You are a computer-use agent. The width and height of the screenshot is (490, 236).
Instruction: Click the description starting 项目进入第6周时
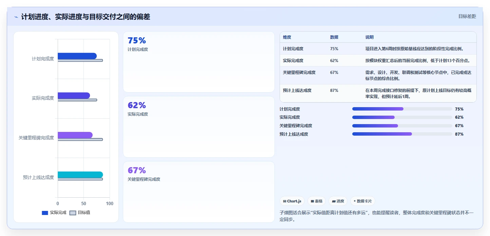click(415, 49)
